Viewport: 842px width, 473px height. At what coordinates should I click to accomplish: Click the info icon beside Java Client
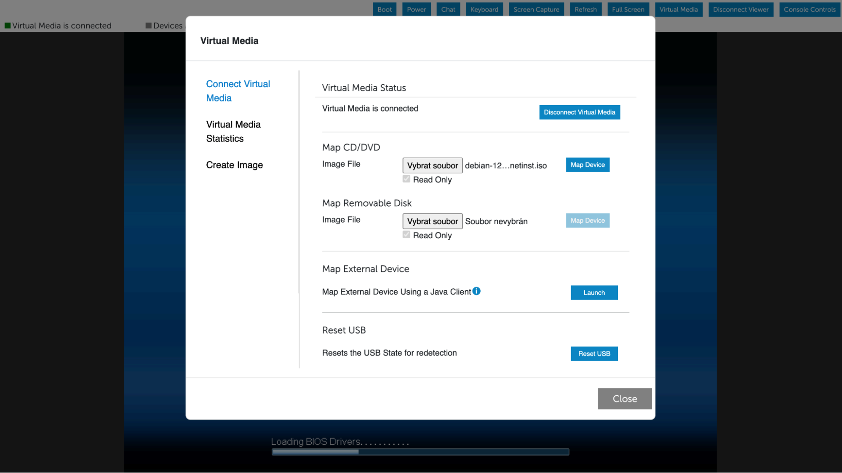pyautogui.click(x=476, y=291)
